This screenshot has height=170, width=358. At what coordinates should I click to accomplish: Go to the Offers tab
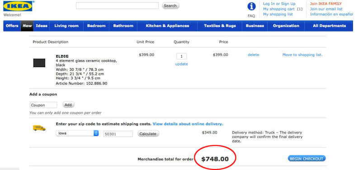pos(12,26)
